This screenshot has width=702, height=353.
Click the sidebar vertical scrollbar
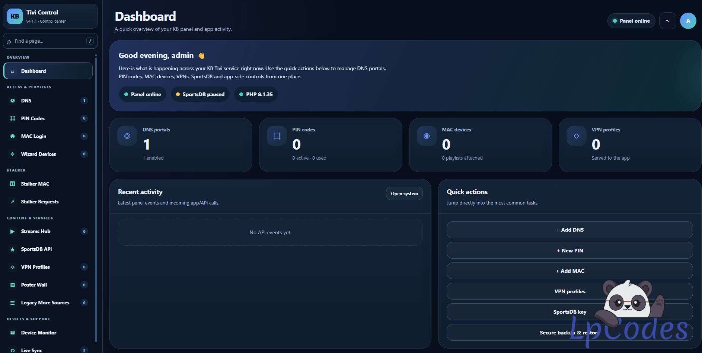tap(96, 198)
